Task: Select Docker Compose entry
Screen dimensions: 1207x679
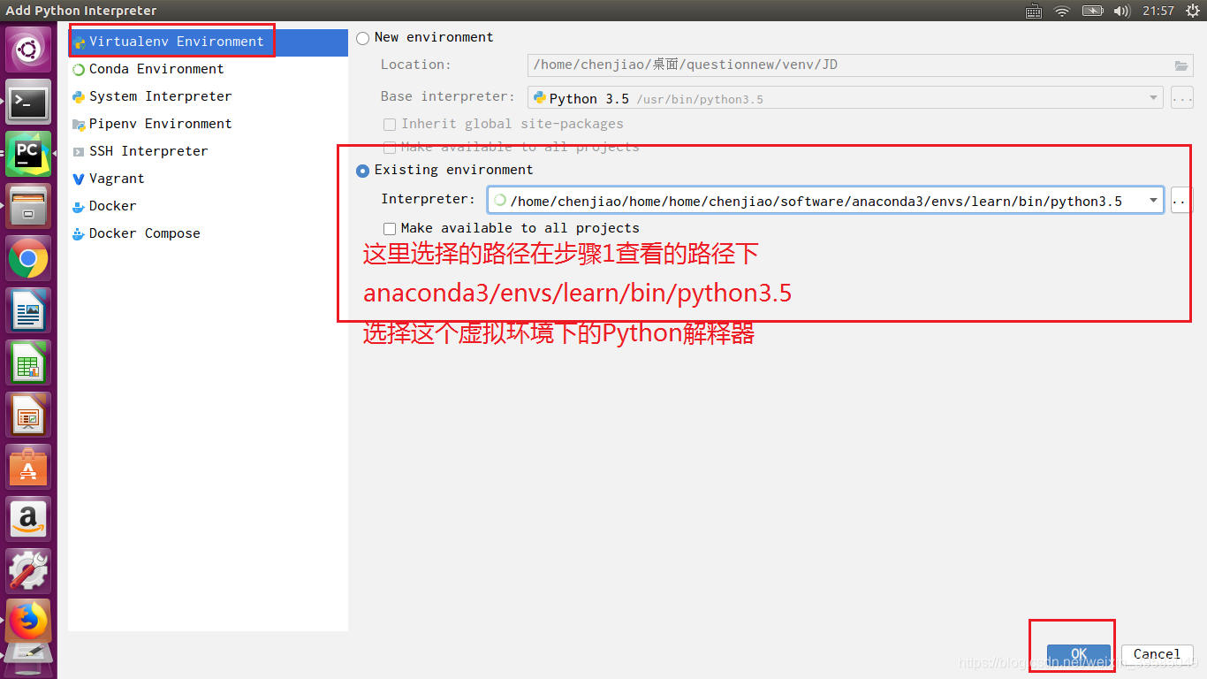Action: coord(209,233)
